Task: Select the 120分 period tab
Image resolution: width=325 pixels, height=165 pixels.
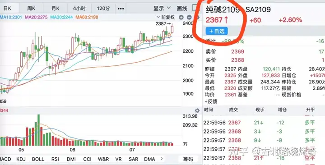Action: (x=103, y=9)
